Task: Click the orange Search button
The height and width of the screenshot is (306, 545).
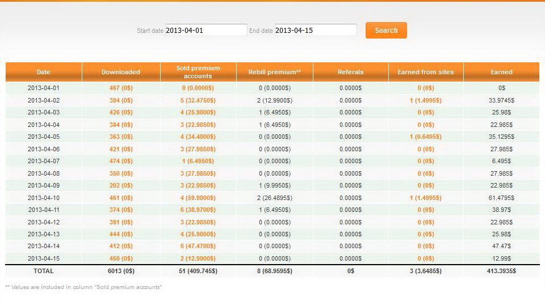Action: pos(386,30)
